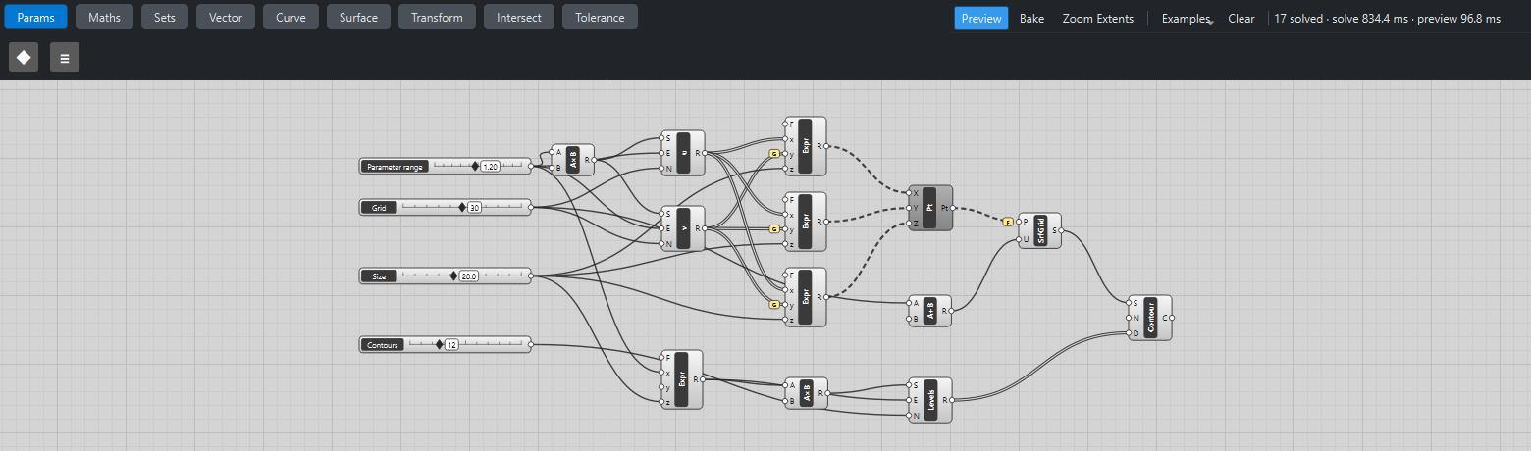The width and height of the screenshot is (1531, 451).
Task: Select the SrfGrid component
Action: pyautogui.click(x=1040, y=230)
